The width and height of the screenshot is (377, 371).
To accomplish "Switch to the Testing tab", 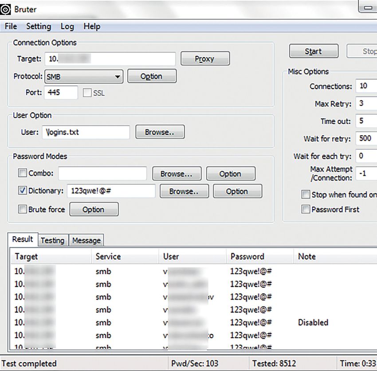I will pos(53,240).
